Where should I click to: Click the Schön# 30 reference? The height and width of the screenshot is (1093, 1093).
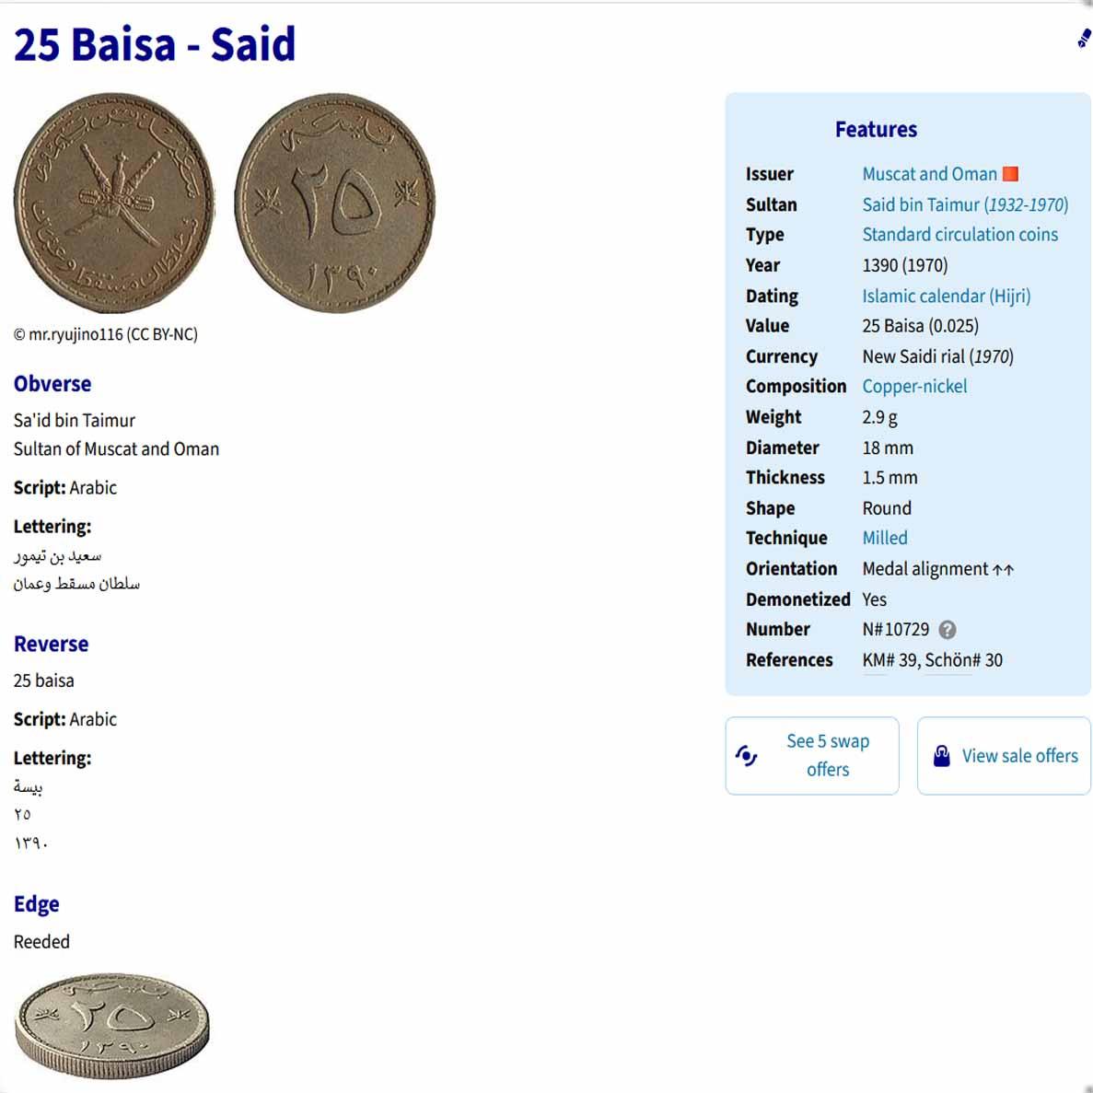pyautogui.click(x=964, y=660)
